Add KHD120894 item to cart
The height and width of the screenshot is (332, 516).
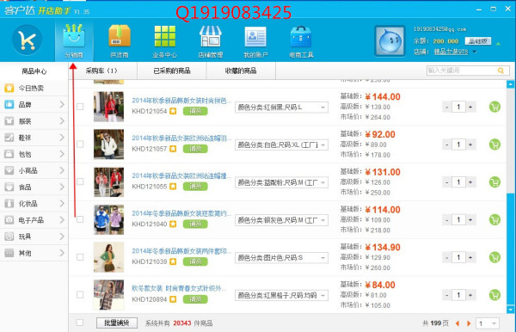[494, 295]
